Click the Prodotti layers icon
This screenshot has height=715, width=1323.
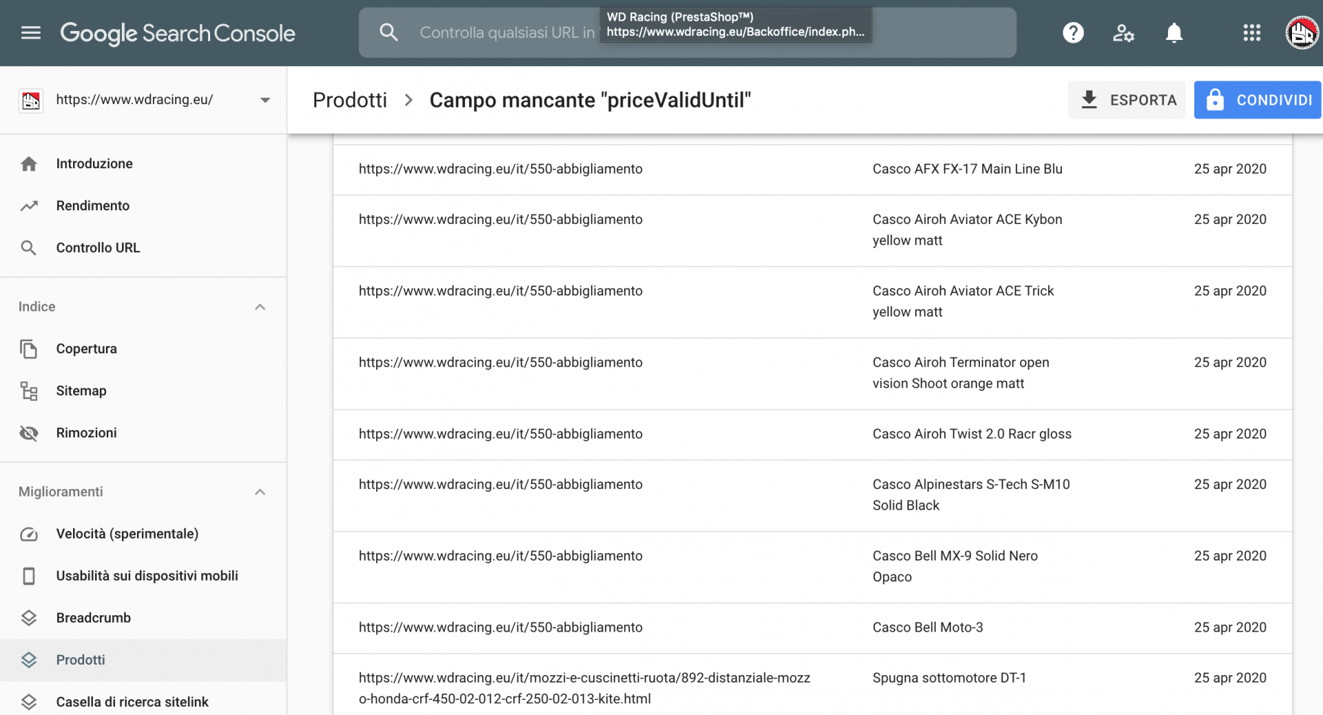29,660
